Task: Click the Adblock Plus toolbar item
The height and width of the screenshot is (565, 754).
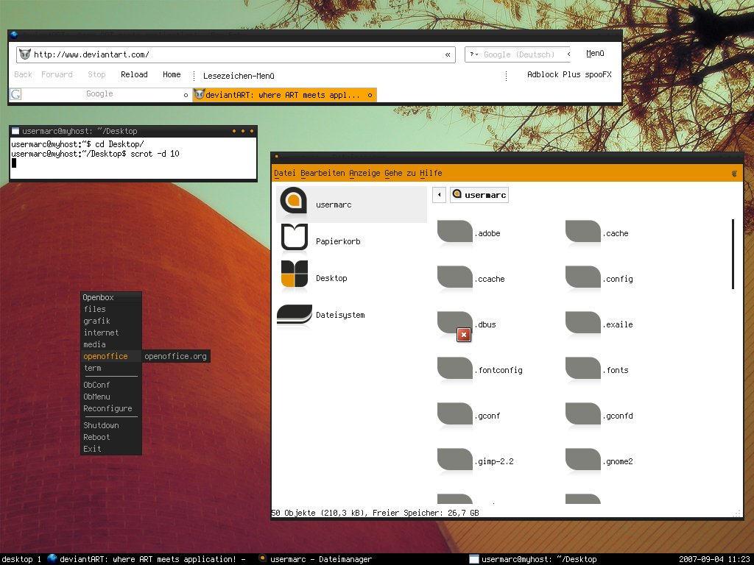Action: pos(554,74)
